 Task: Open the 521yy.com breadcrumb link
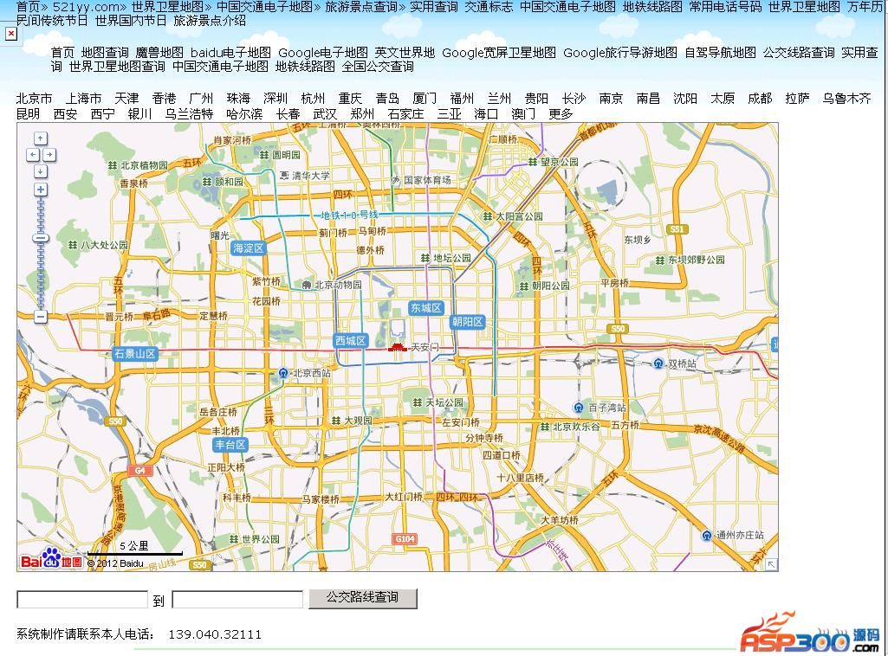(x=86, y=7)
